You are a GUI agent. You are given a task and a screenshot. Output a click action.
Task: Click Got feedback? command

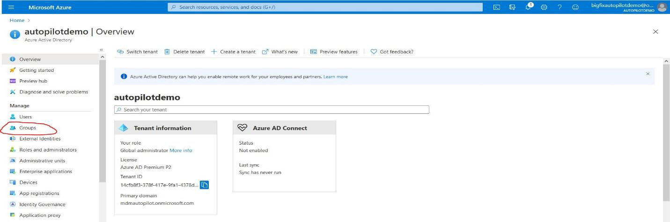(392, 52)
